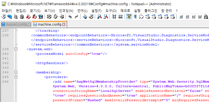The width and height of the screenshot is (209, 102).
Task: Open the 언어(L) menu
Action: 82,11
